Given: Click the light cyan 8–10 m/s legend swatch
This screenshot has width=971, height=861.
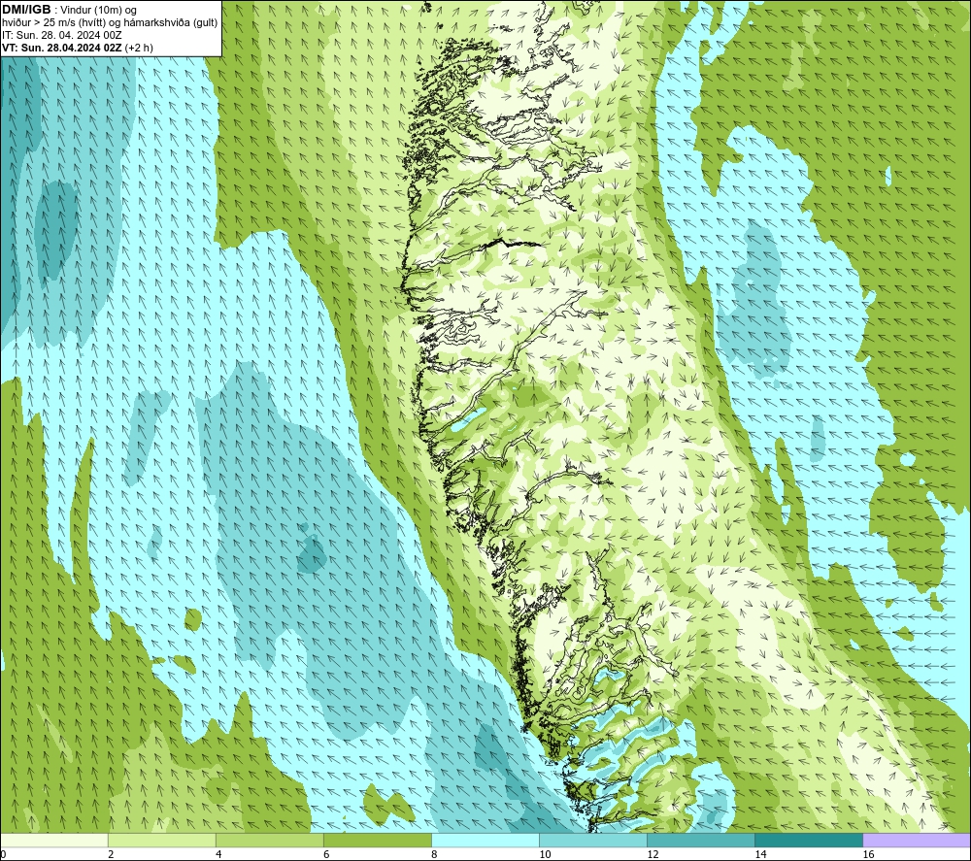Looking at the screenshot, I should [x=485, y=840].
